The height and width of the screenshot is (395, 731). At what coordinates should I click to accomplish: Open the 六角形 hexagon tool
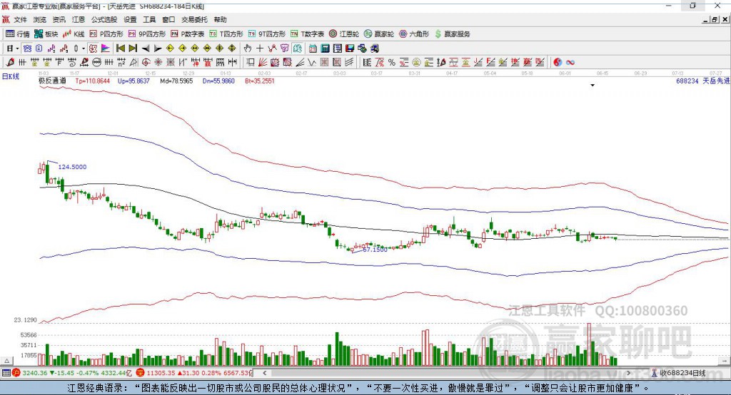(x=414, y=34)
